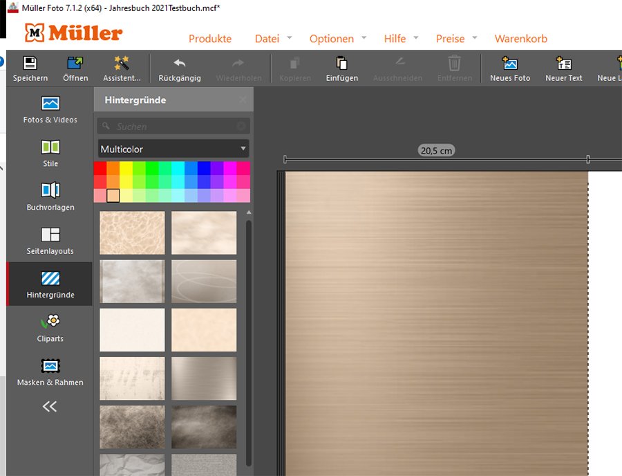
Task: Select Masken & Rahmen in sidebar
Action: click(50, 372)
